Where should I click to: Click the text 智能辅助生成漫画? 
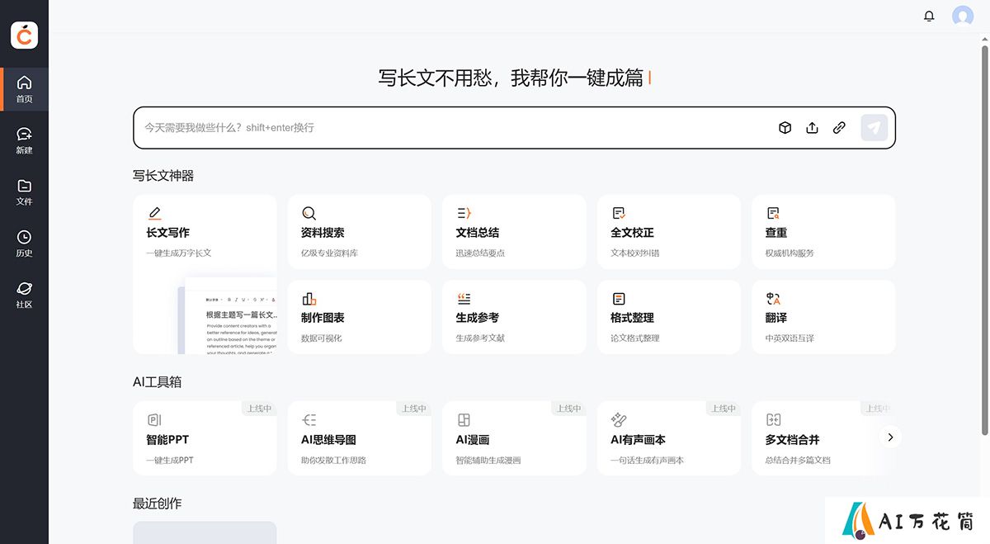488,460
